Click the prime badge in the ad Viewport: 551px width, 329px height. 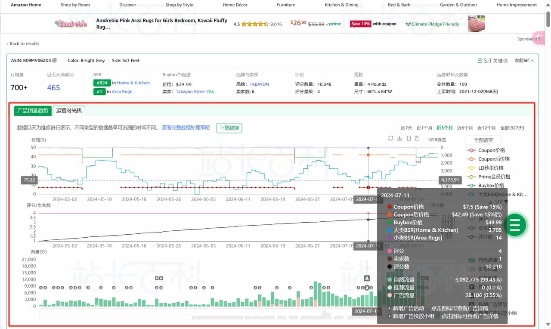(x=334, y=24)
